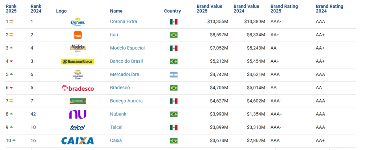The image size is (372, 150).
Task: Click the MercadoLibre logo
Action: tap(77, 75)
